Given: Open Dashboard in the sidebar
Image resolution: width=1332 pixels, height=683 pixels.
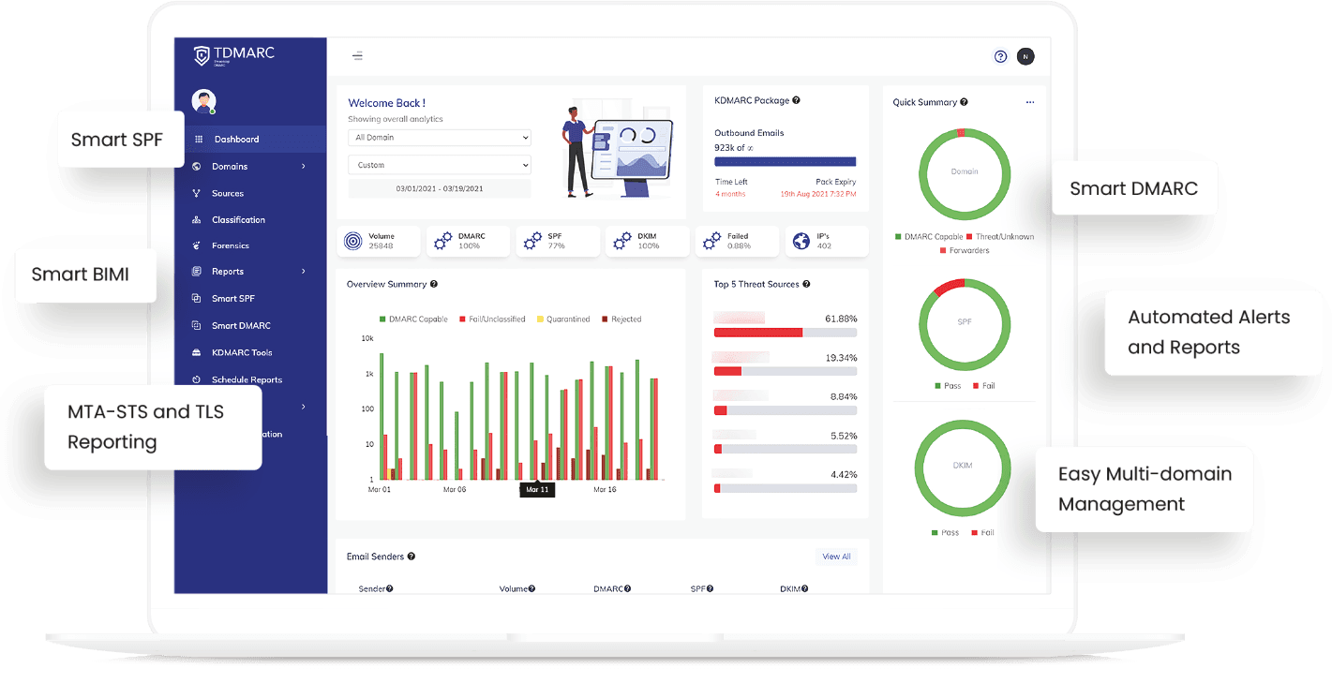Looking at the screenshot, I should [236, 140].
